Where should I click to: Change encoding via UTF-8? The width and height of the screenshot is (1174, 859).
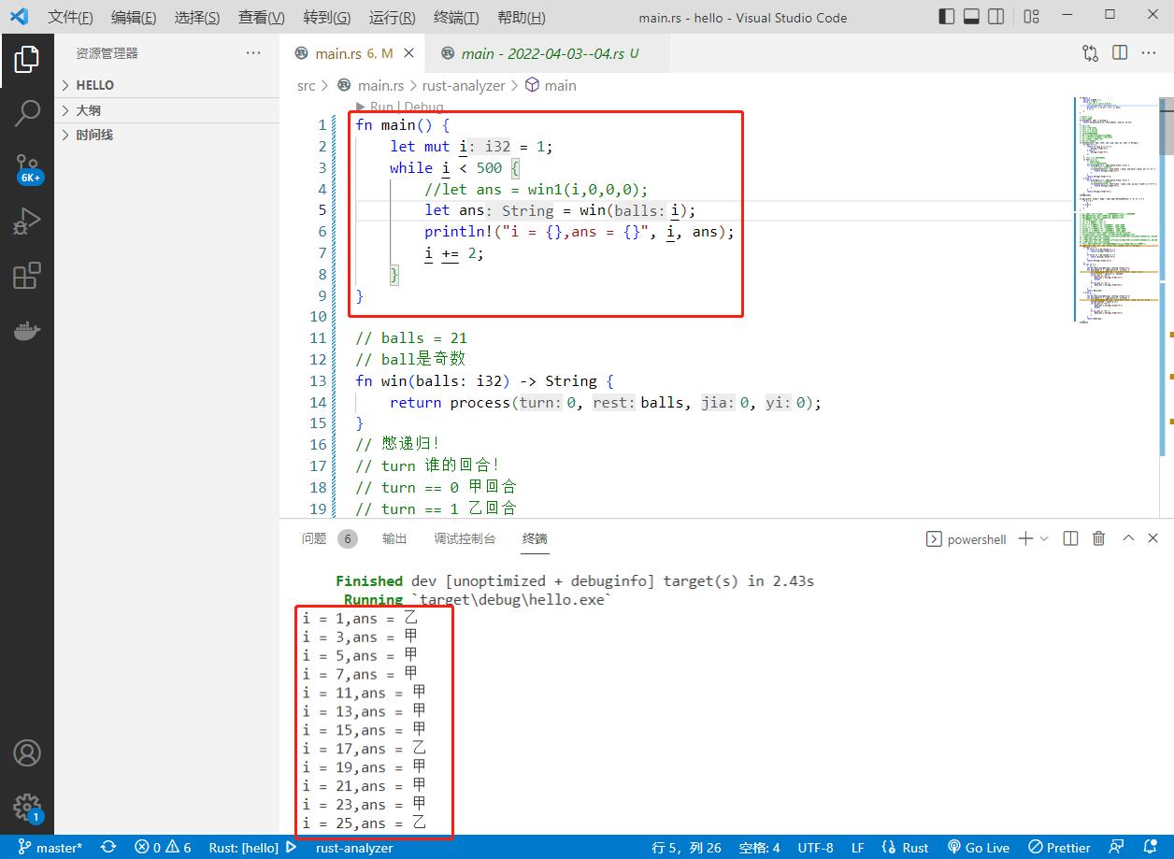click(x=815, y=848)
